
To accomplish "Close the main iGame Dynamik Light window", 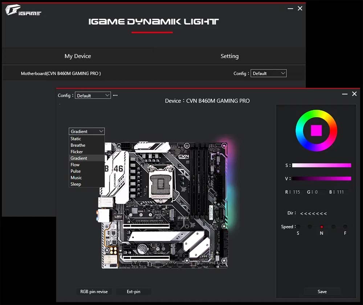I will pos(300,8).
